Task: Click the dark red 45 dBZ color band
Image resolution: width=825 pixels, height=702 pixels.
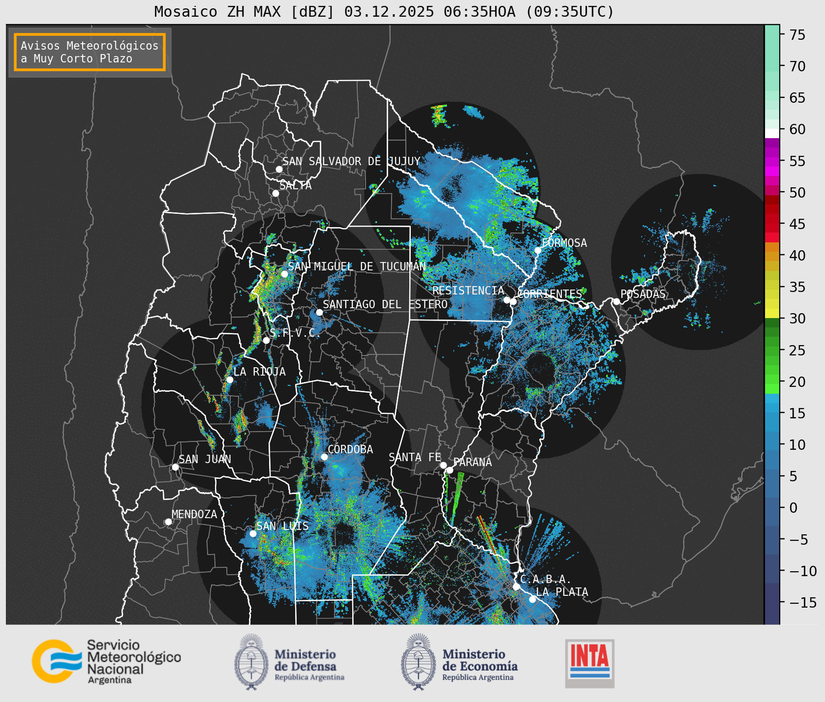Action: click(x=772, y=218)
